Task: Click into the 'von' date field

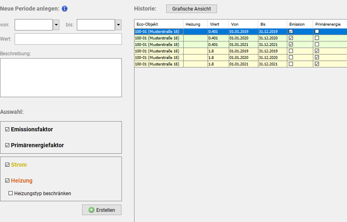Action: (x=33, y=25)
